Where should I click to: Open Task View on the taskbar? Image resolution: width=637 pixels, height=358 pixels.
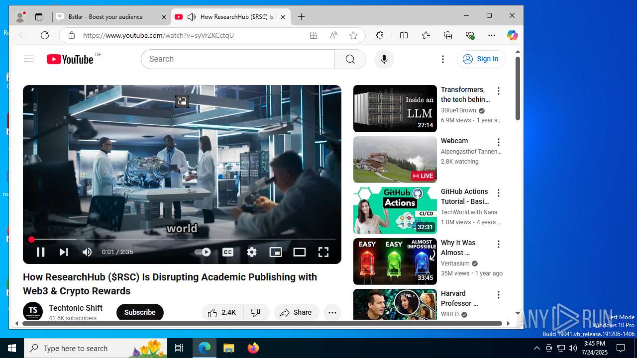click(179, 348)
